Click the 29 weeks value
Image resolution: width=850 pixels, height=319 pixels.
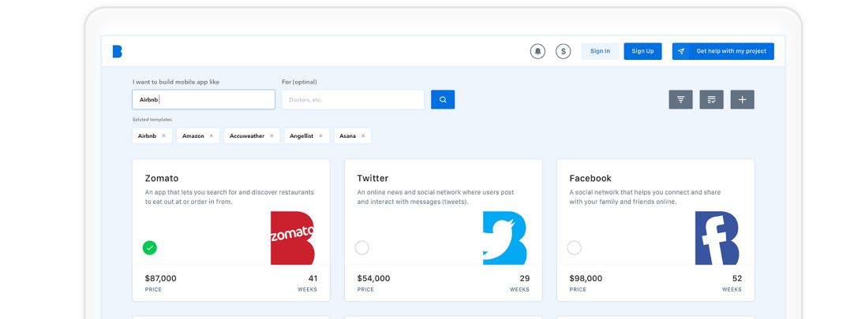click(525, 279)
